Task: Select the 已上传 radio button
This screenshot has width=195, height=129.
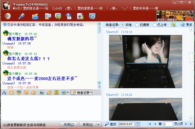Action: tap(154, 25)
